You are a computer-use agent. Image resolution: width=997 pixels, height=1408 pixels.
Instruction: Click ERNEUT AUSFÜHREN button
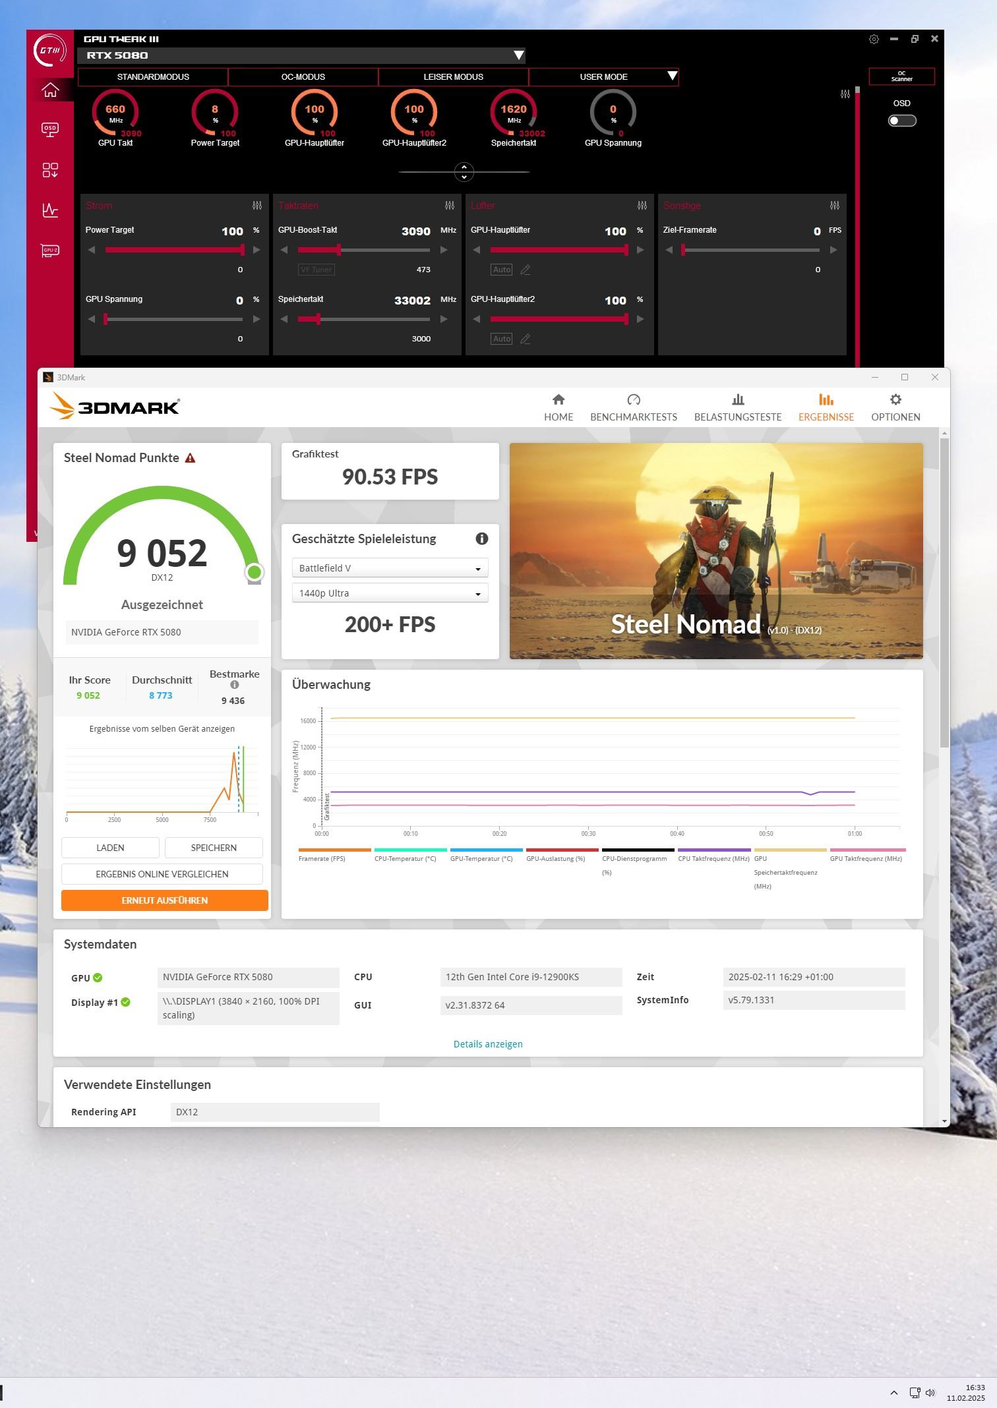pyautogui.click(x=165, y=900)
